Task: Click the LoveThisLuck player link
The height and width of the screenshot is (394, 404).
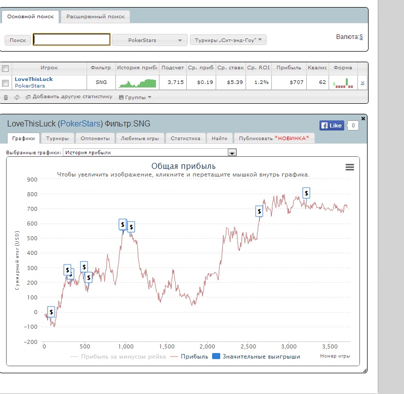Action: pyautogui.click(x=34, y=79)
